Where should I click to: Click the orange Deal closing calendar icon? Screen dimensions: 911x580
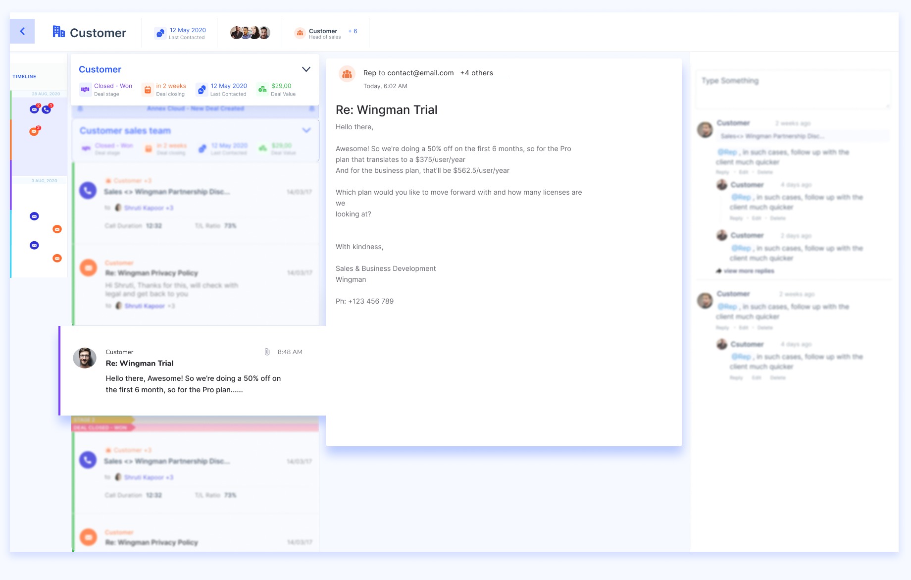tap(148, 90)
